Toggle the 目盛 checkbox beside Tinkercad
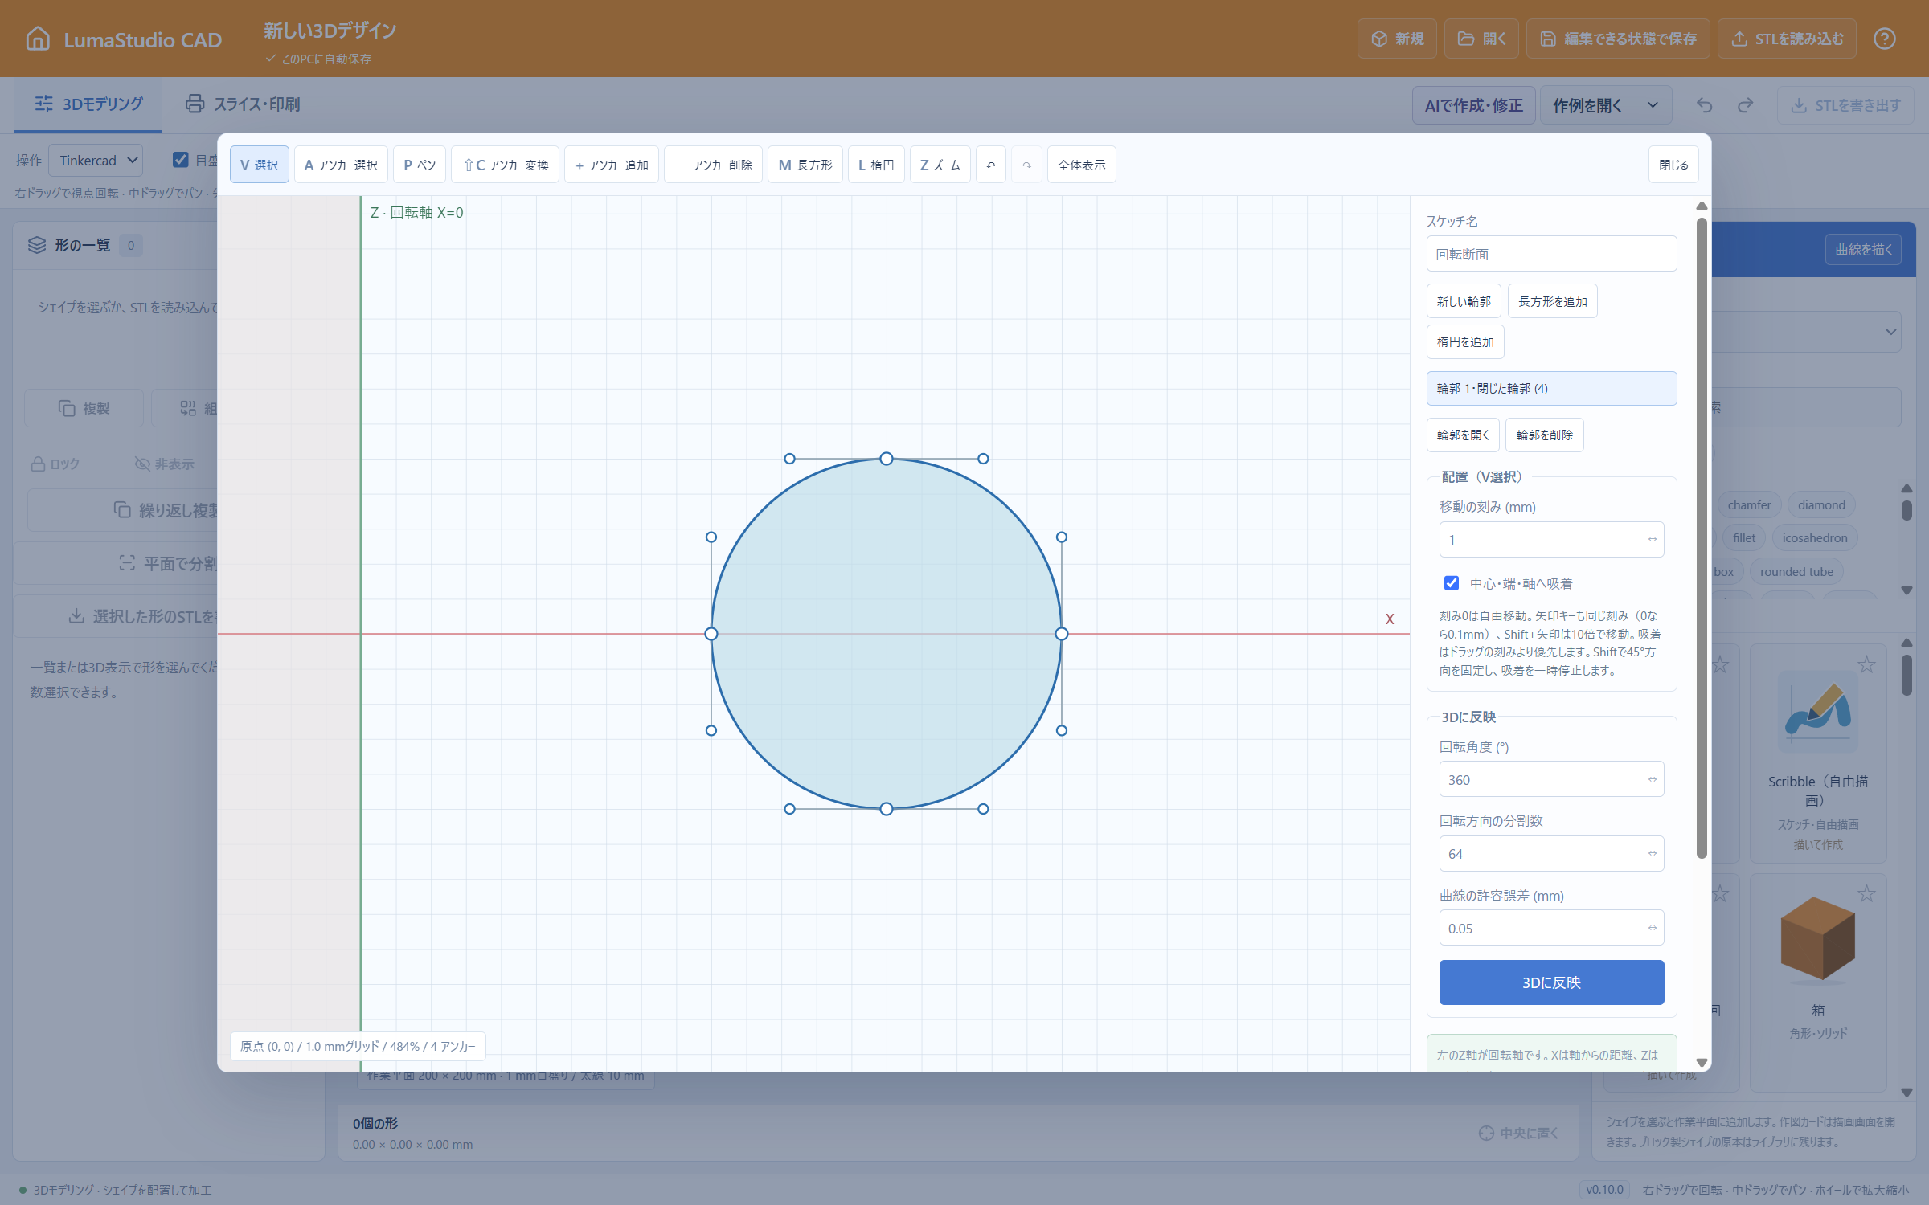1929x1205 pixels. [x=181, y=160]
